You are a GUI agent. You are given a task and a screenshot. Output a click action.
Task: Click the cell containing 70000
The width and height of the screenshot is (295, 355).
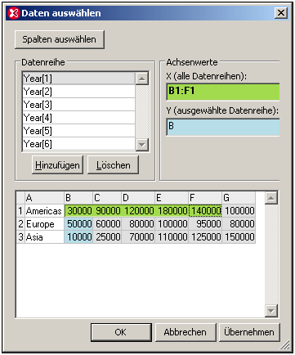pyautogui.click(x=138, y=237)
